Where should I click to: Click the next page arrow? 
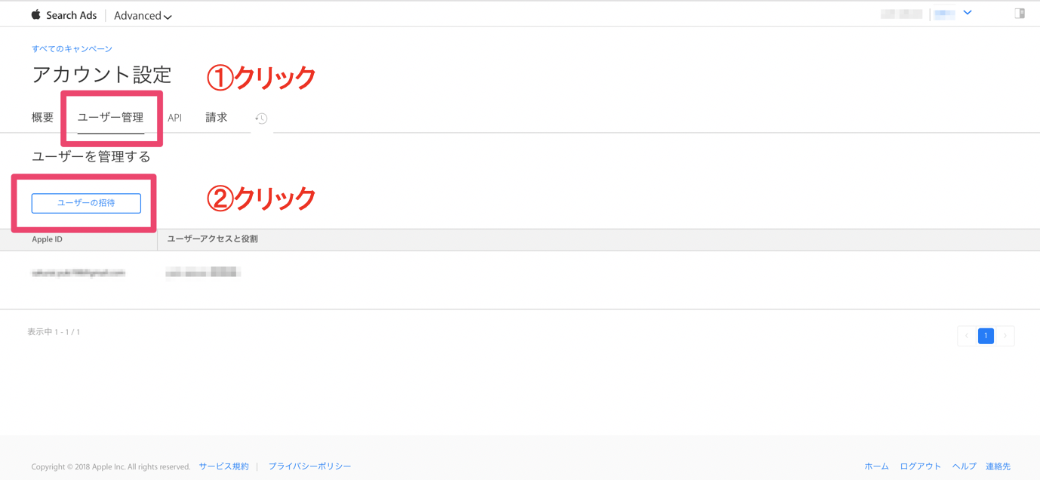(x=1005, y=336)
